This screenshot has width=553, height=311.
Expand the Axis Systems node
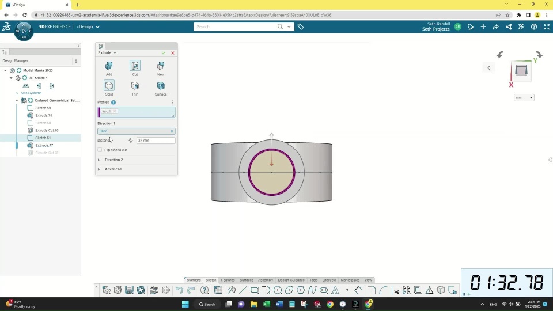pos(17,93)
